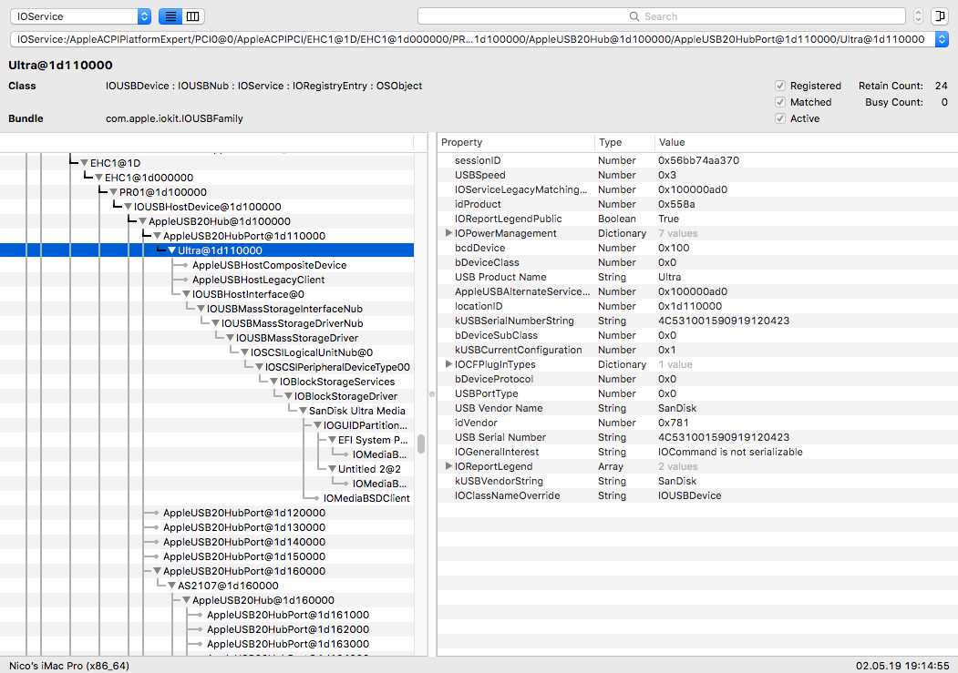Viewport: 958px width, 673px height.
Task: Open the IOService plane dropdown
Action: [80, 16]
